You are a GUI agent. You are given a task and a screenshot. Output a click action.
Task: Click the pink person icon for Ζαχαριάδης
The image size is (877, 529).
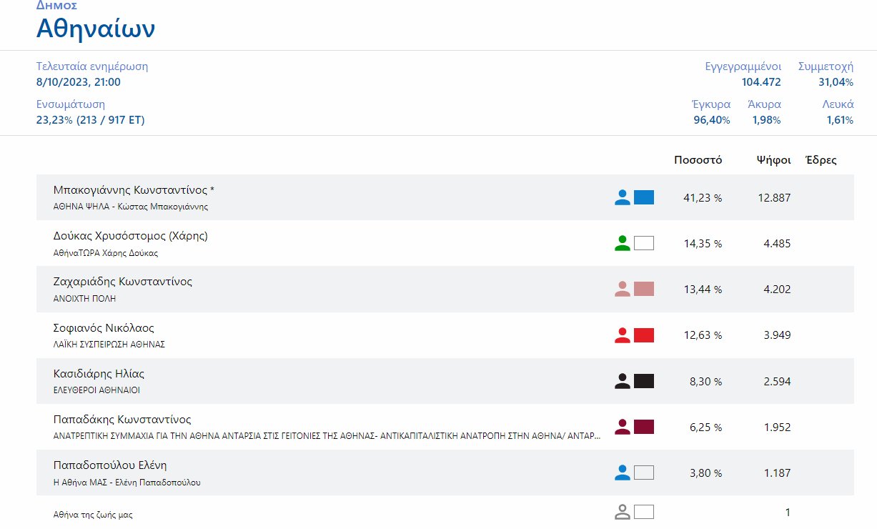(x=623, y=289)
